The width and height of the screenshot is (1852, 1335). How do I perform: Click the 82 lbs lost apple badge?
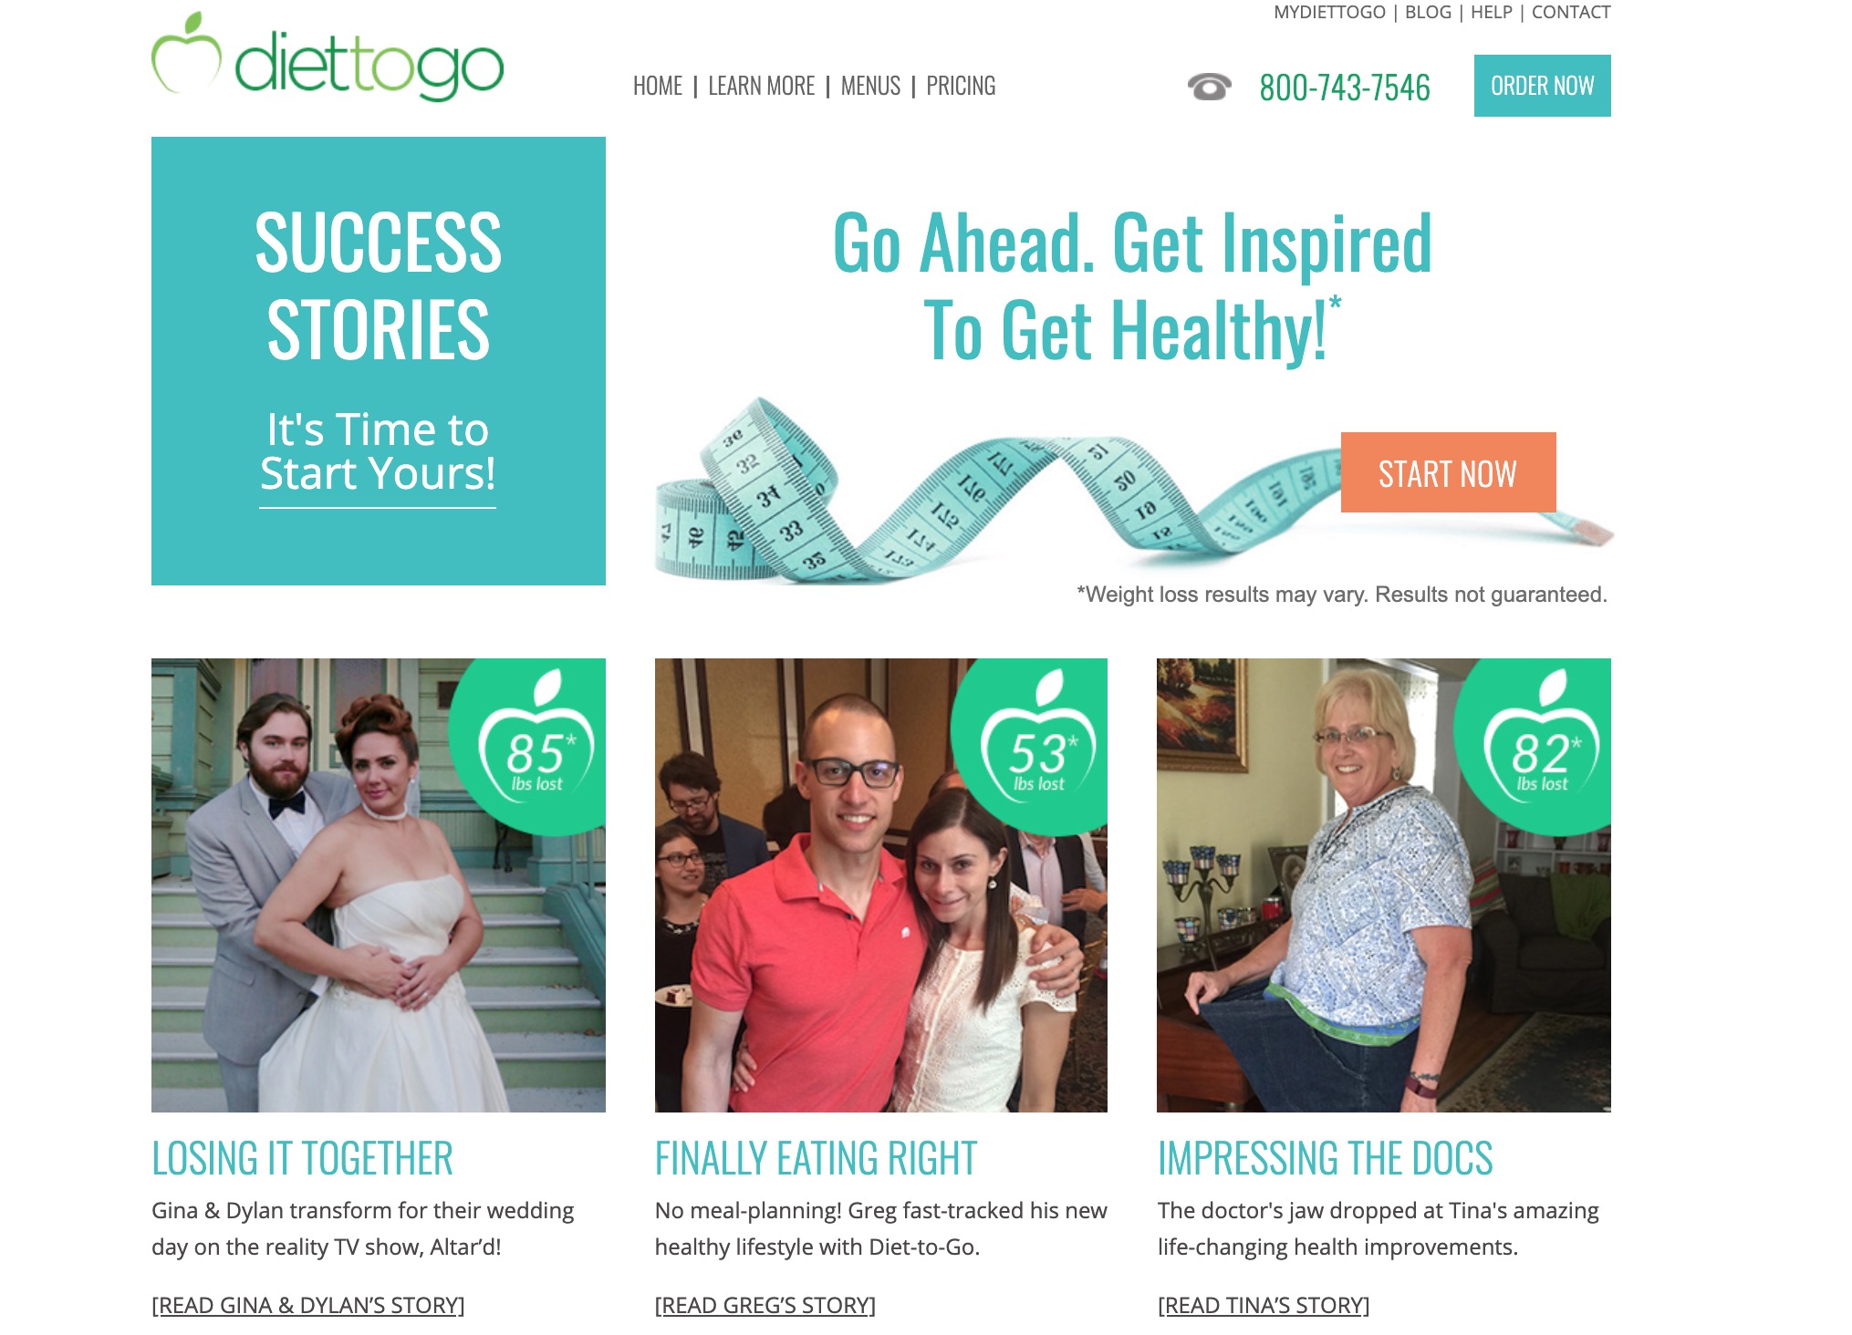[x=1542, y=740]
